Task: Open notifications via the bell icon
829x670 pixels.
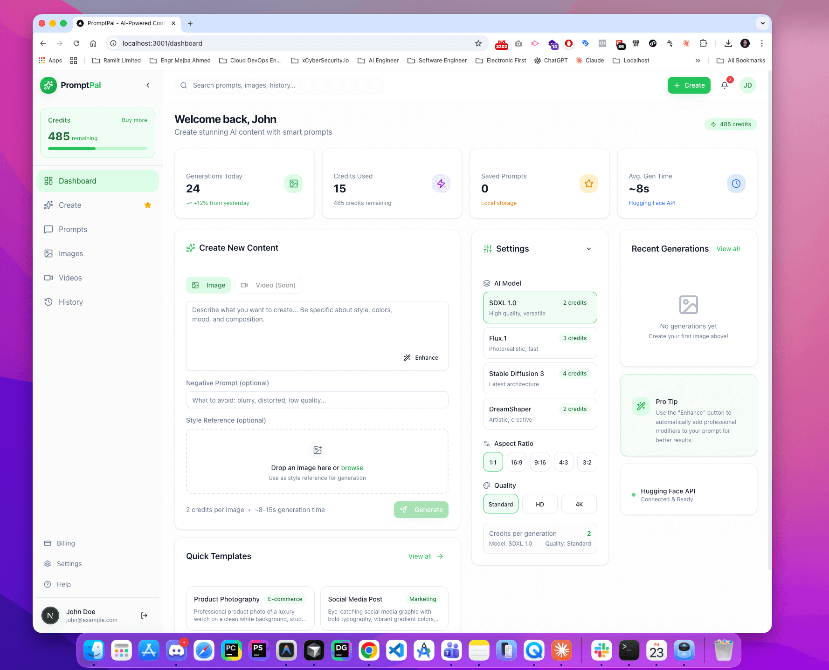Action: [724, 85]
